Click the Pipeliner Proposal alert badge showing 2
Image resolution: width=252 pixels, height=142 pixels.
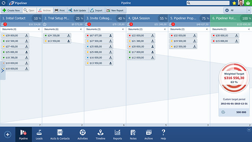173,24
